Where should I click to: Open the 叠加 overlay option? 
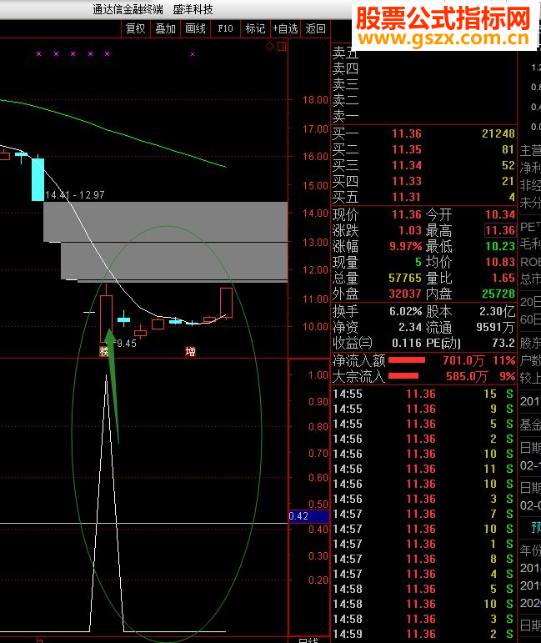point(166,28)
